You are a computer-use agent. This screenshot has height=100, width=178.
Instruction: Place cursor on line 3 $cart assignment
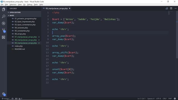click(x=86, y=19)
